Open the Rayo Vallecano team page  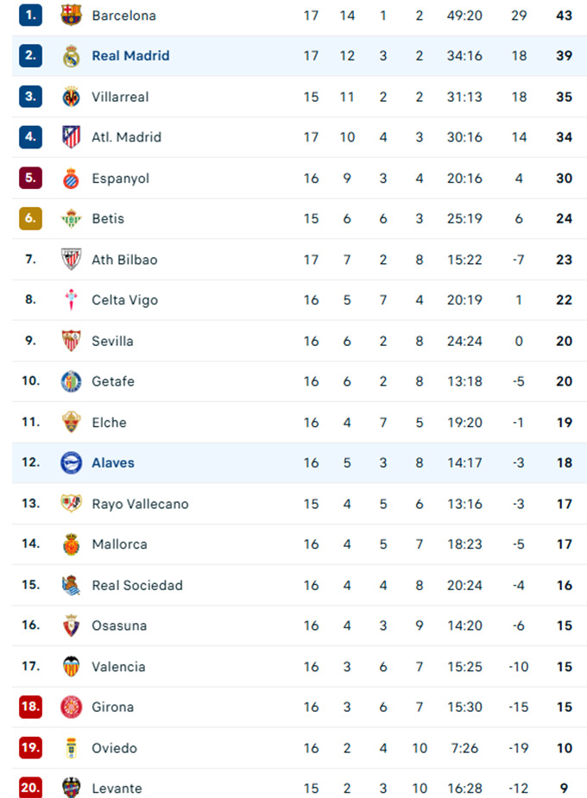click(140, 504)
